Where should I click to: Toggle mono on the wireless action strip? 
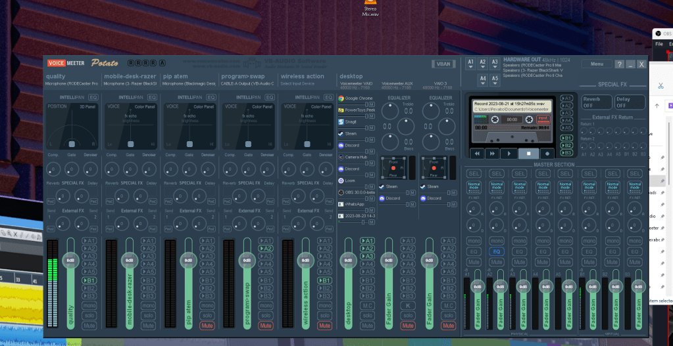click(x=324, y=306)
